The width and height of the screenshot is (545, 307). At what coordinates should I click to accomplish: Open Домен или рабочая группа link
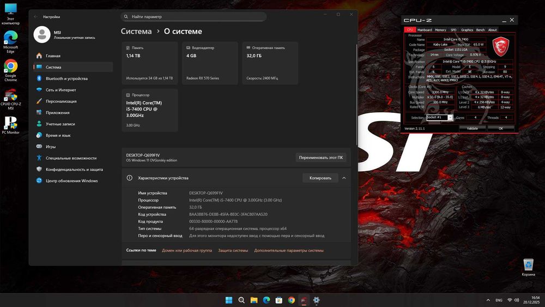click(x=186, y=250)
